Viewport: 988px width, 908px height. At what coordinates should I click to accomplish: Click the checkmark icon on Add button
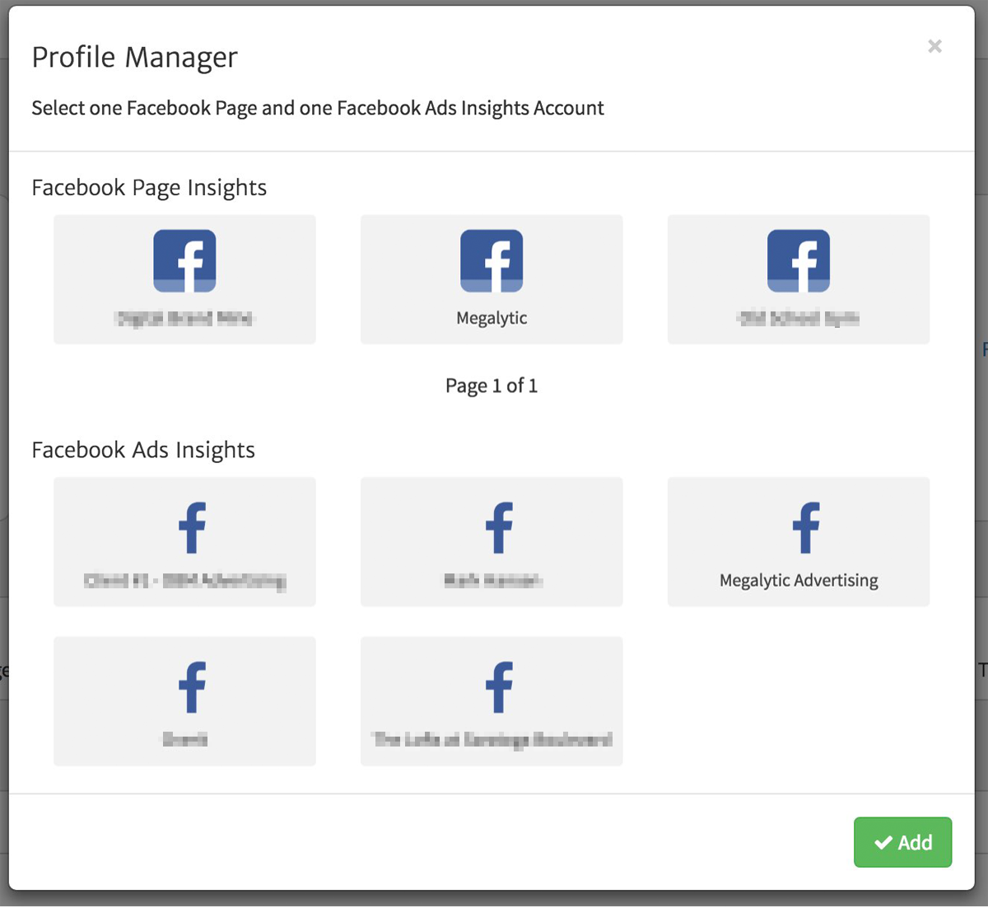pos(883,842)
